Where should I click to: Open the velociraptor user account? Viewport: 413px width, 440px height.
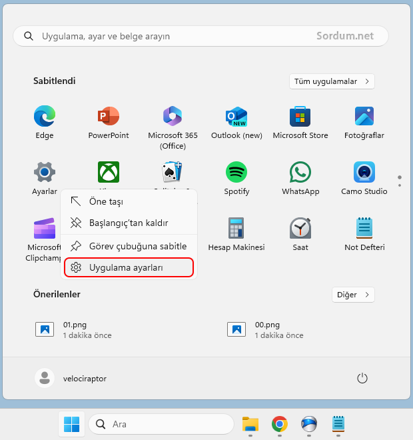pos(71,378)
